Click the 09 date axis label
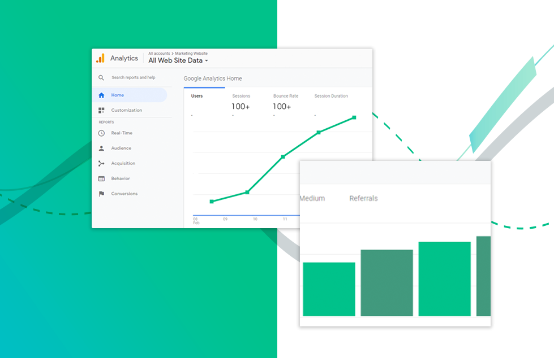The height and width of the screenshot is (358, 554). coord(225,219)
